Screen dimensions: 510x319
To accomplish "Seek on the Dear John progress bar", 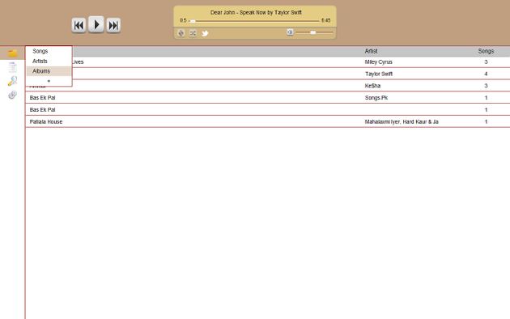I will coord(254,21).
